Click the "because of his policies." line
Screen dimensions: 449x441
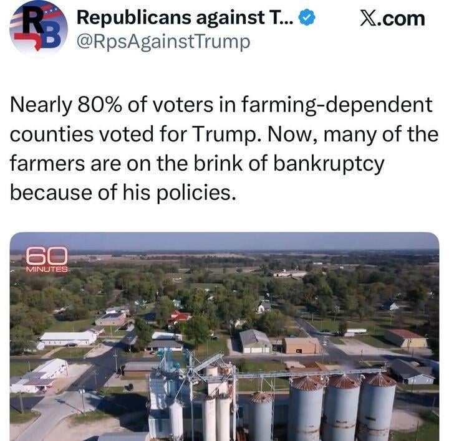(x=123, y=193)
